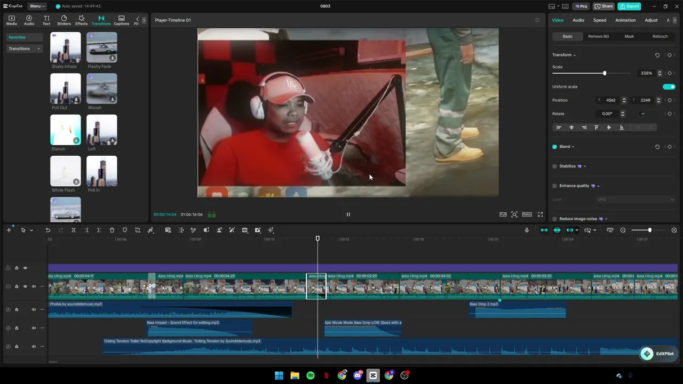Open the selection tool mode dropdown

31,230
